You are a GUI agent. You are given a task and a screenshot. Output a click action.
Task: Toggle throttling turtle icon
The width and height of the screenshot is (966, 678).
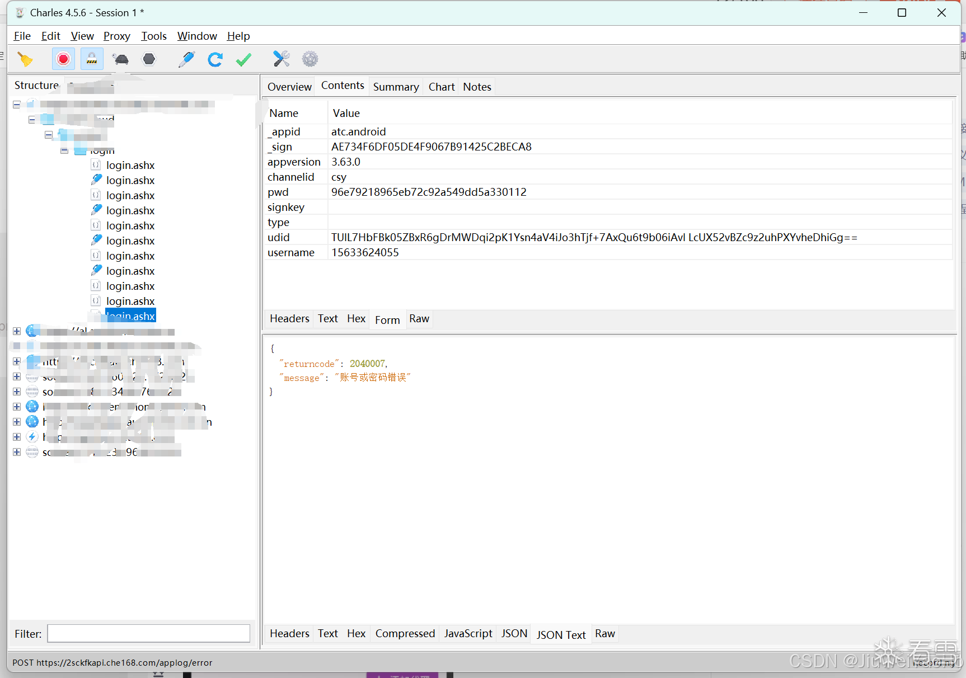point(120,59)
